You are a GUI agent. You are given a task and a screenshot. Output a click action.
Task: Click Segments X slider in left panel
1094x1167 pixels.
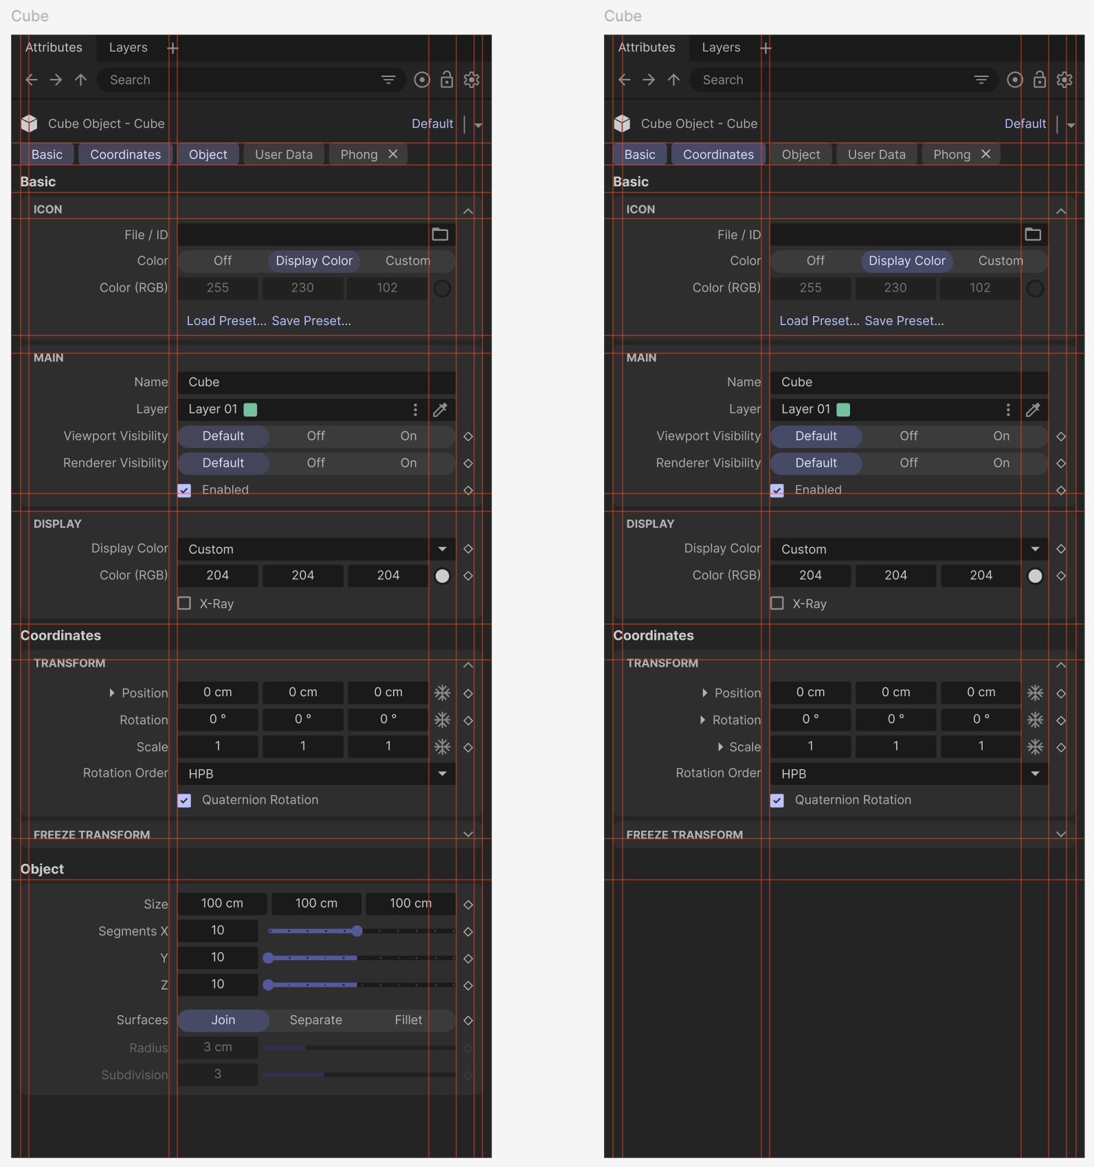(361, 931)
